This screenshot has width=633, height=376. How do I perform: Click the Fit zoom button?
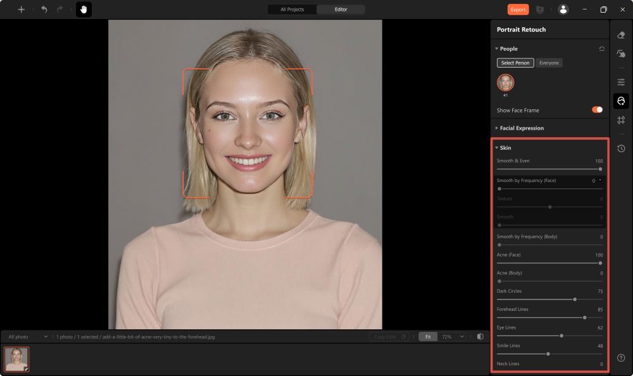pos(427,336)
